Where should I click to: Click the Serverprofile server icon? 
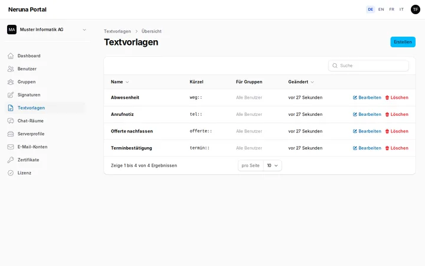pos(11,134)
